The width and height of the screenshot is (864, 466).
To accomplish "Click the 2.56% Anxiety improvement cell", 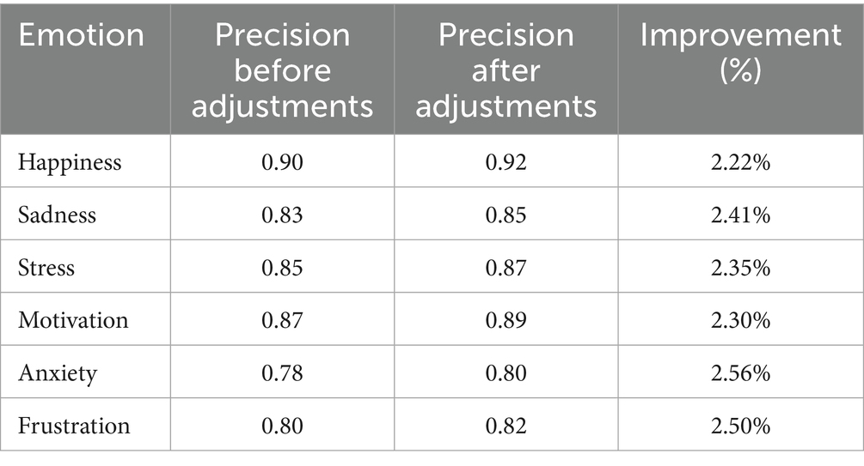I will click(740, 373).
